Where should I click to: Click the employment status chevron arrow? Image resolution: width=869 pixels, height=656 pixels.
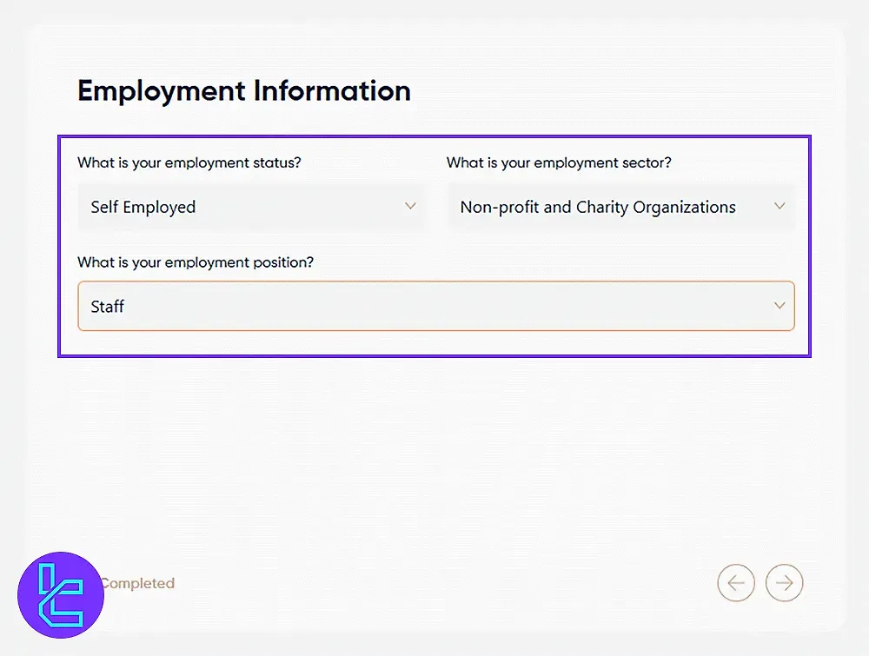click(411, 207)
